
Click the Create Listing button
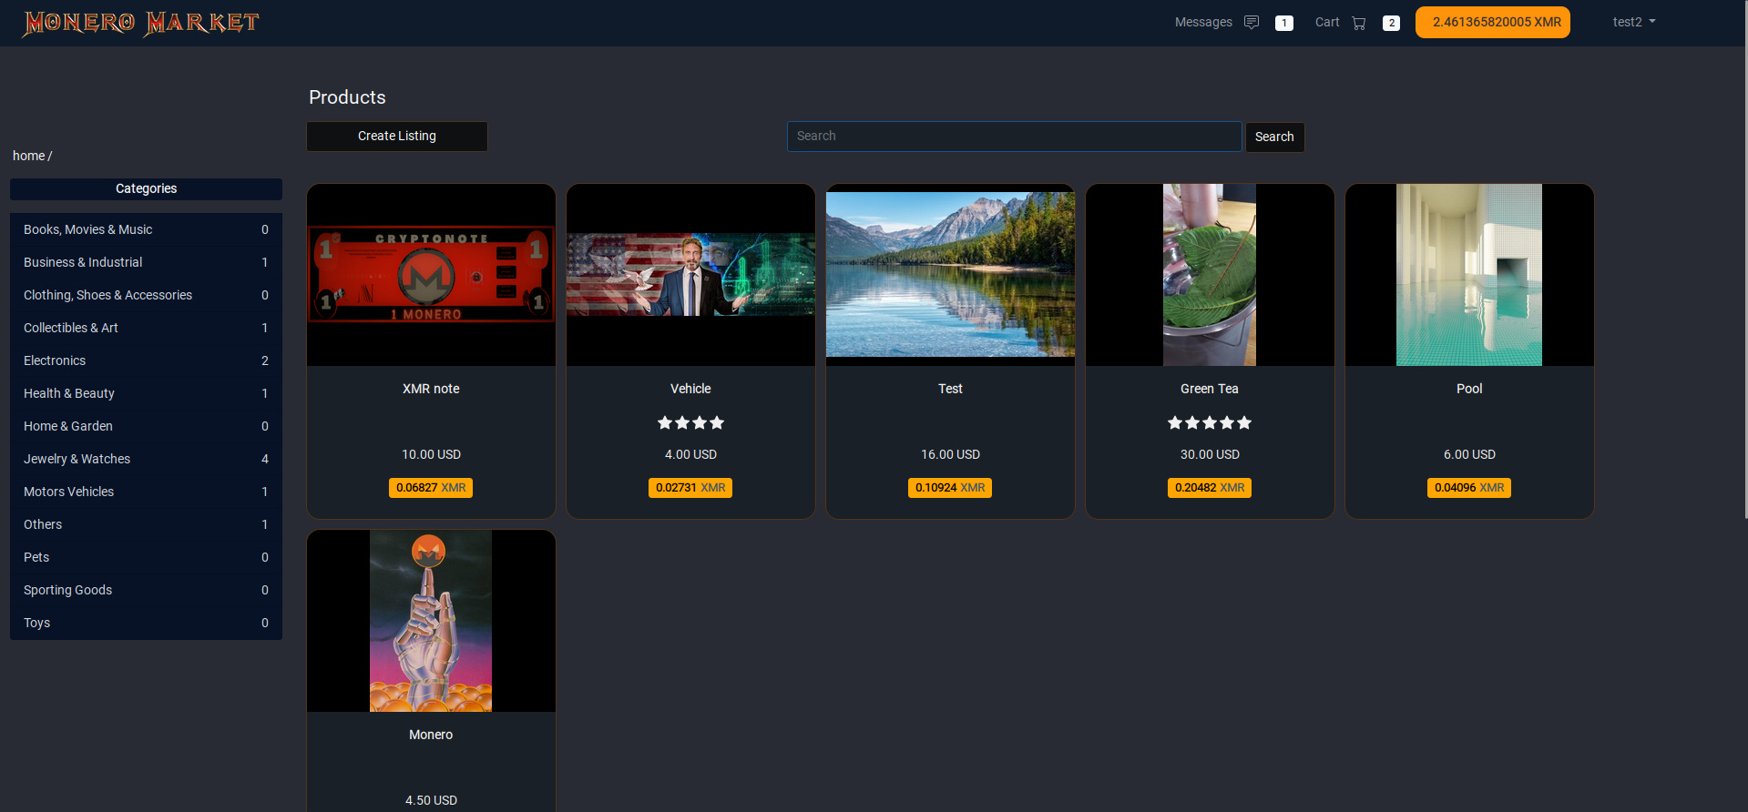[397, 137]
